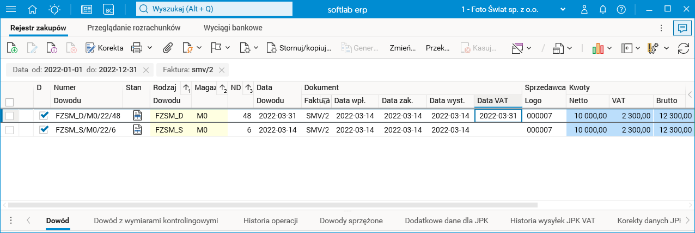Switch to Przeglądanie rozrachunków tab
Image resolution: width=695 pixels, height=233 pixels.
133,27
